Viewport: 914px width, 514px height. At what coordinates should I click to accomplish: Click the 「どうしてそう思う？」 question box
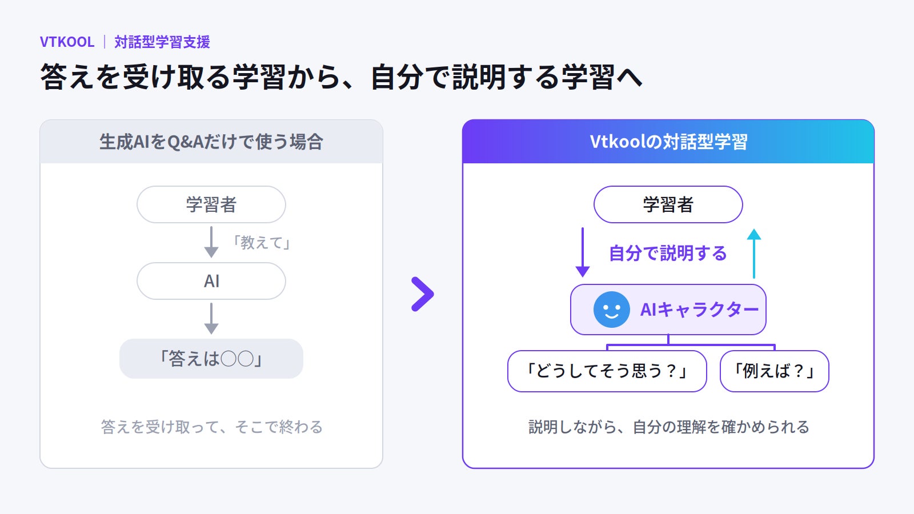[x=607, y=371]
